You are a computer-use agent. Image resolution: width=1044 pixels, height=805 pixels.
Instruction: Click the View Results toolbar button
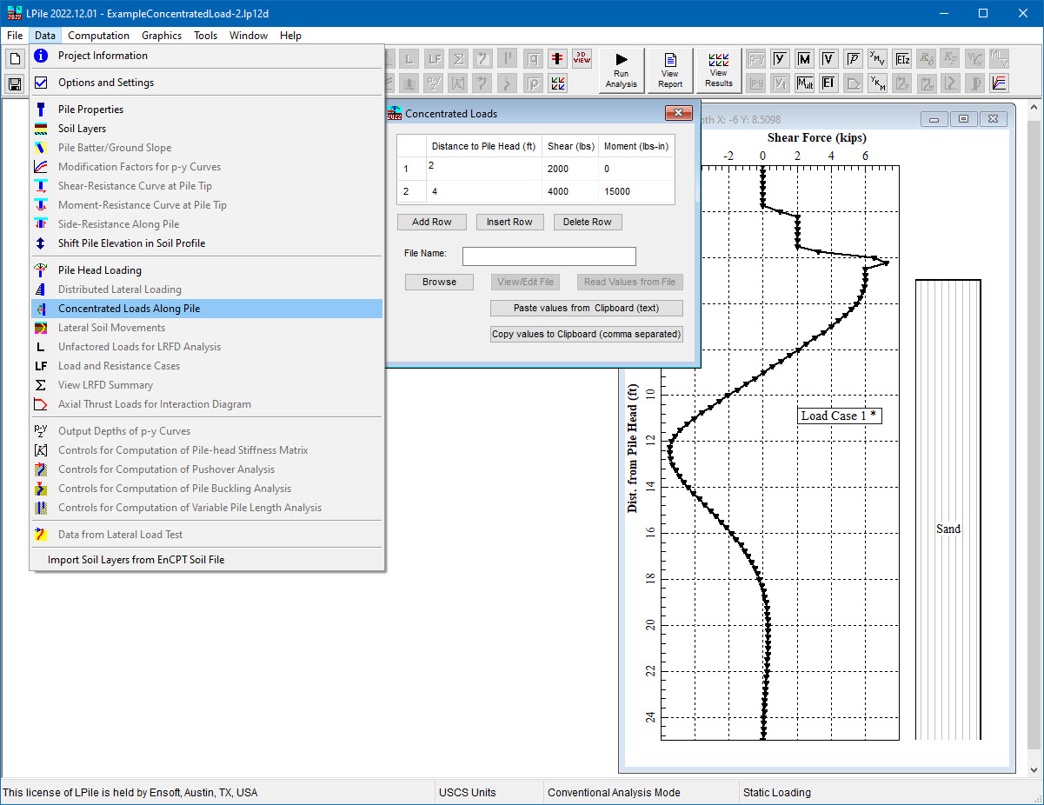[718, 70]
